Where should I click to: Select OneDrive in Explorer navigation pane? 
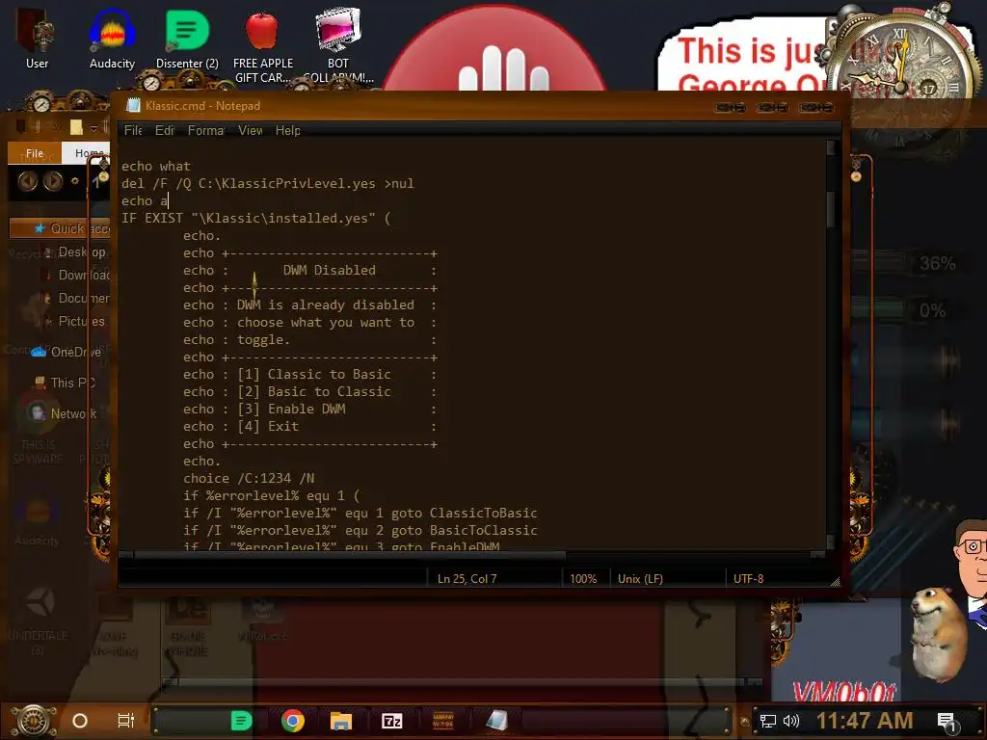coord(67,352)
